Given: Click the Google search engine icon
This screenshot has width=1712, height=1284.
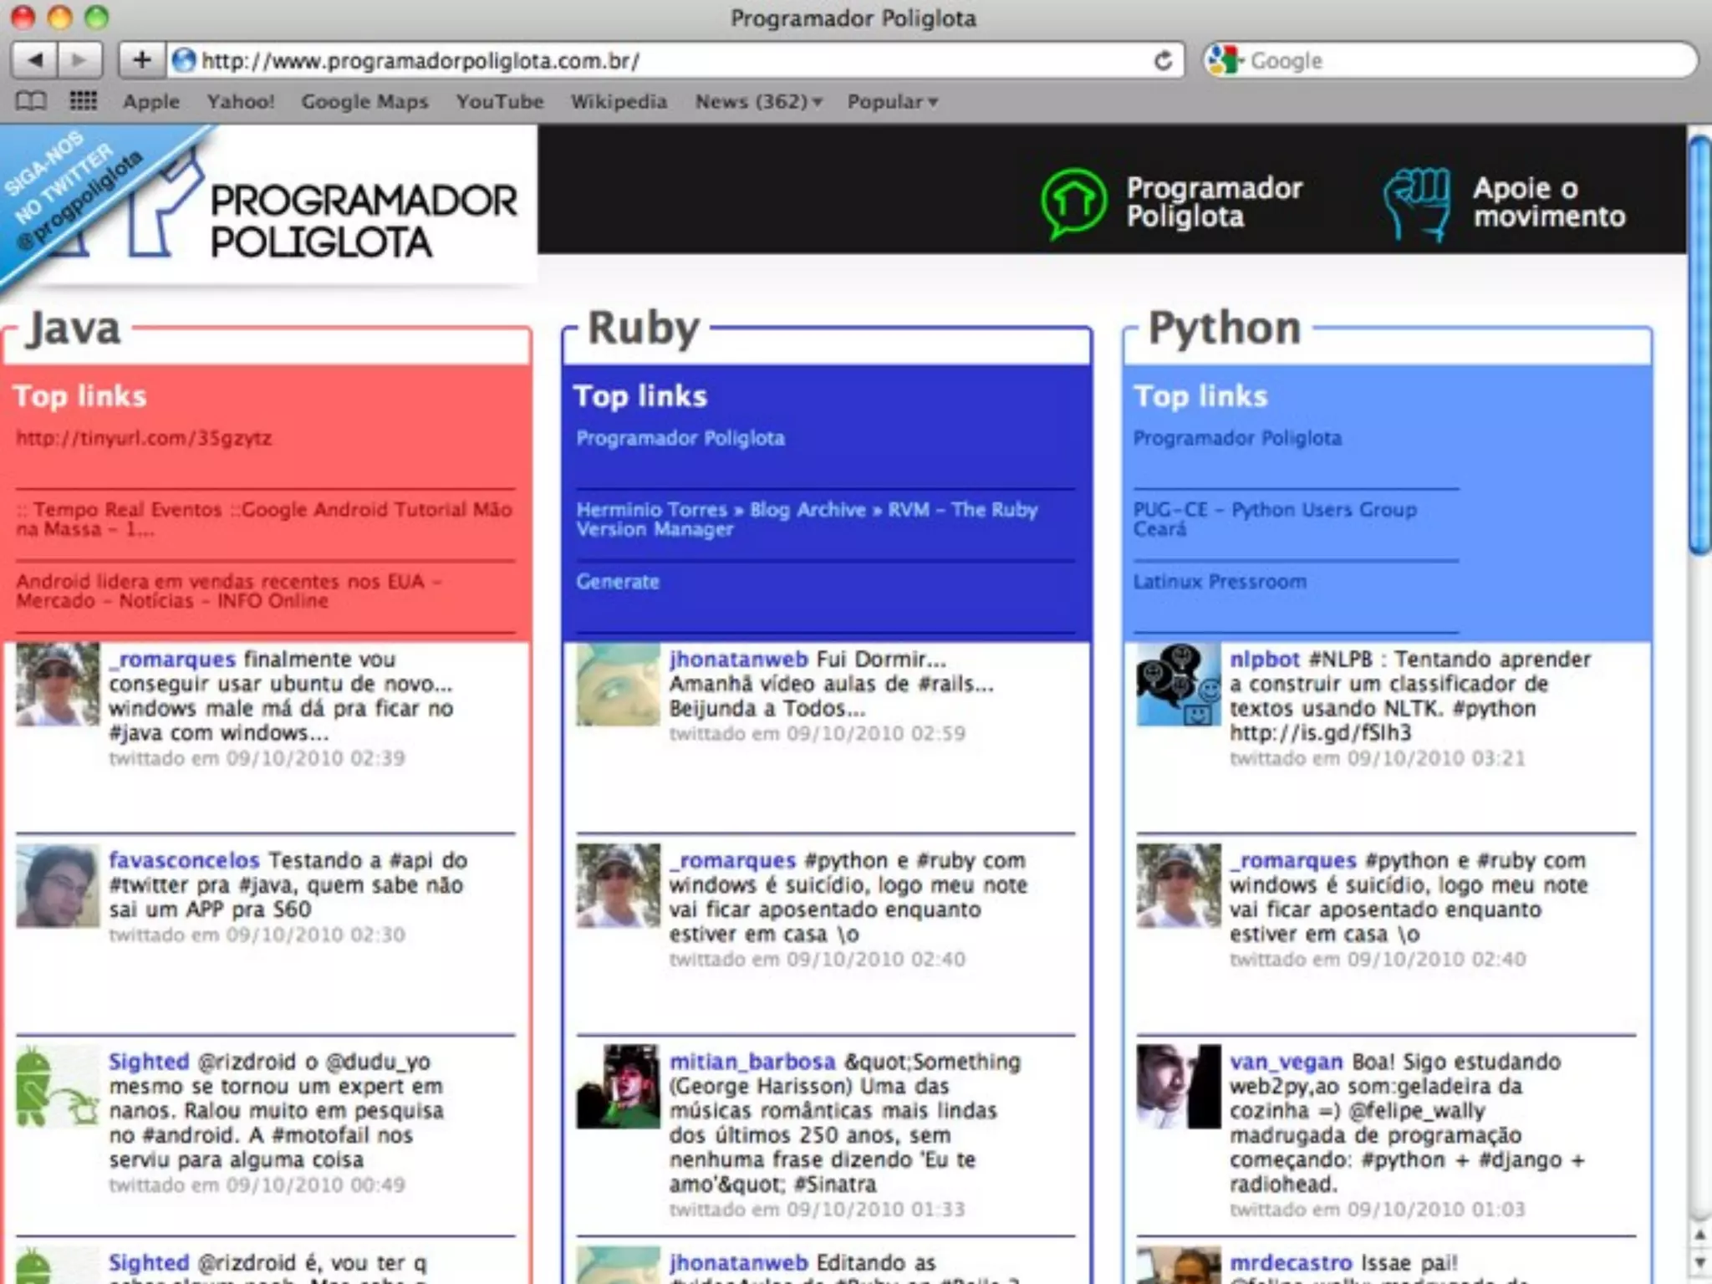Looking at the screenshot, I should tap(1225, 60).
